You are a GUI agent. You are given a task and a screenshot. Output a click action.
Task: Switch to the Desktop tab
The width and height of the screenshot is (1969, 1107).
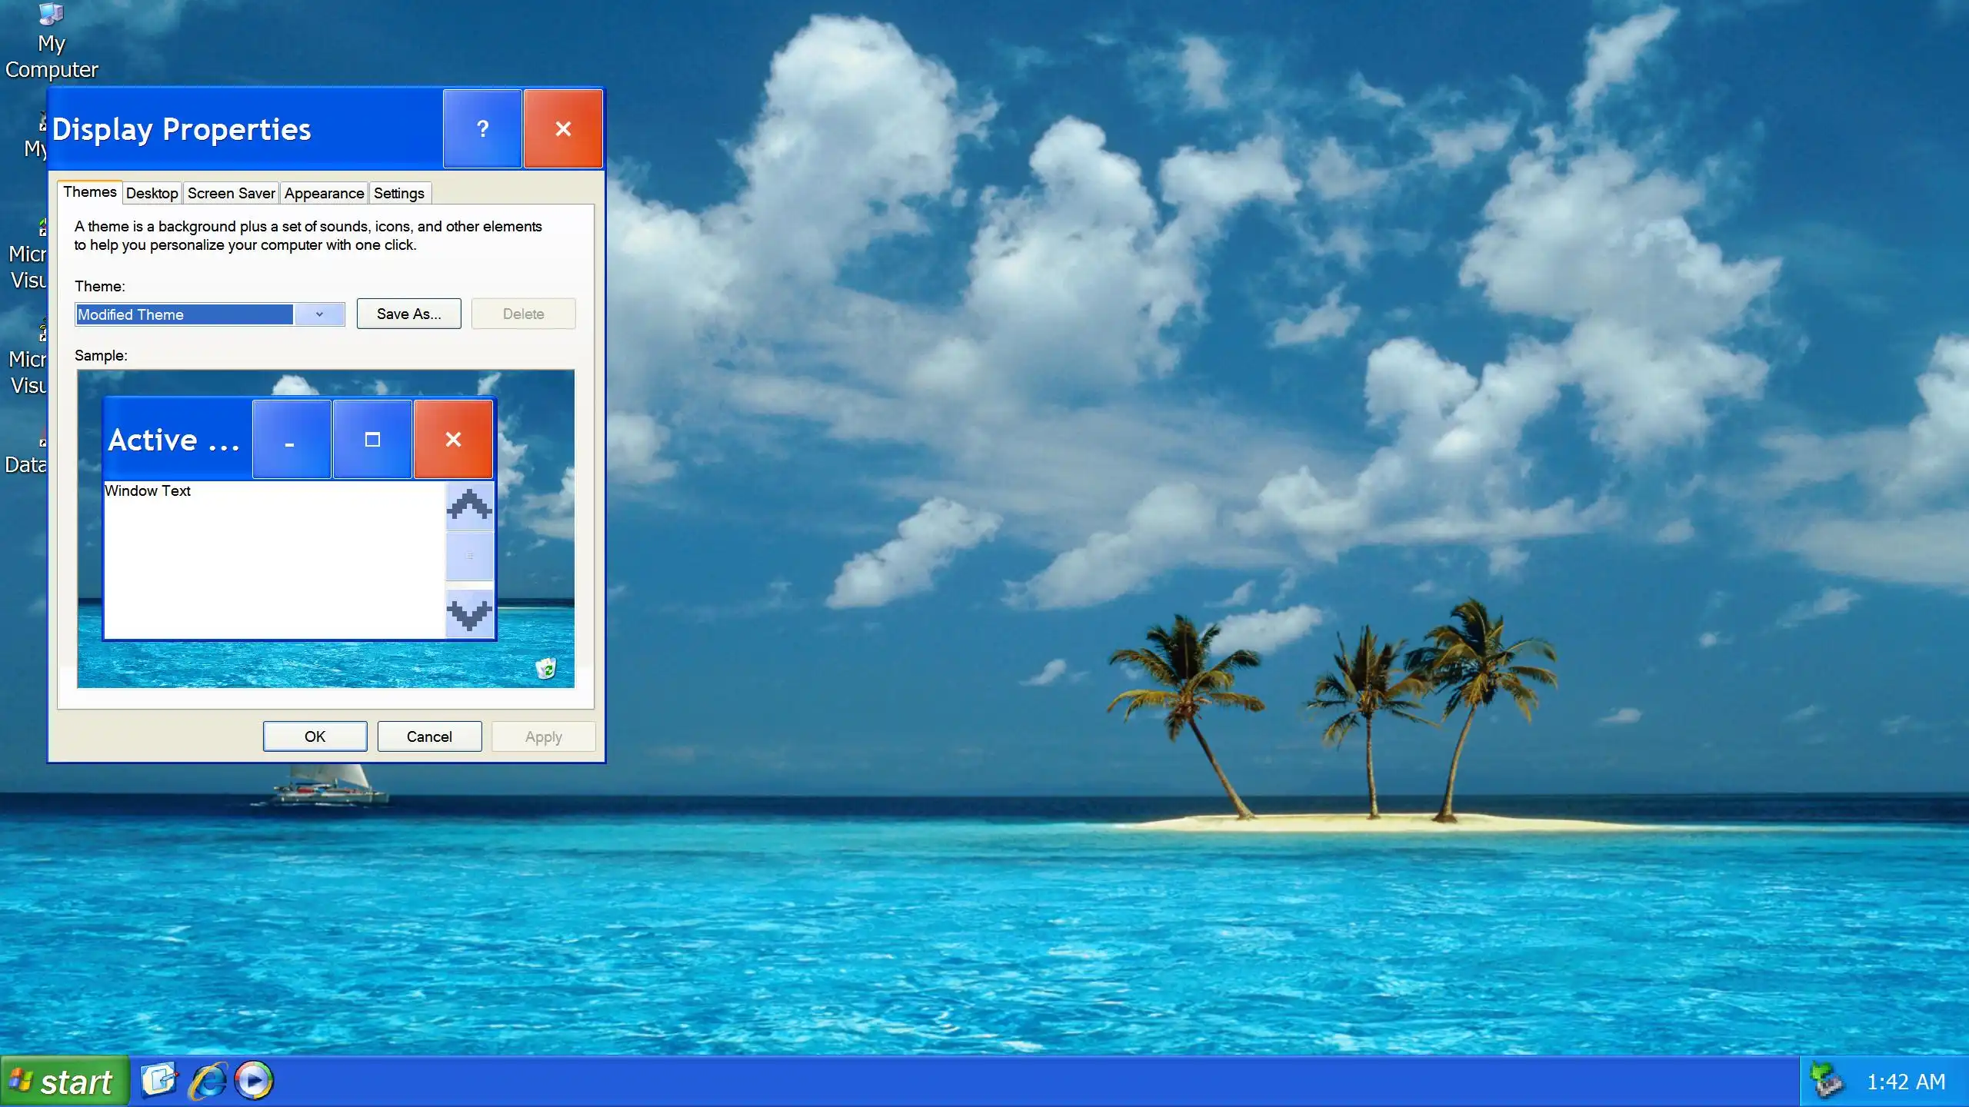[x=152, y=193]
